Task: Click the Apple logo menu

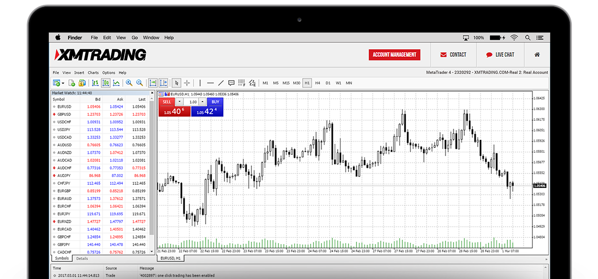Action: [x=58, y=37]
